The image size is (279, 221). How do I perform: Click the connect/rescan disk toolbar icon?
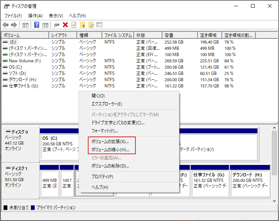(x=56, y=25)
